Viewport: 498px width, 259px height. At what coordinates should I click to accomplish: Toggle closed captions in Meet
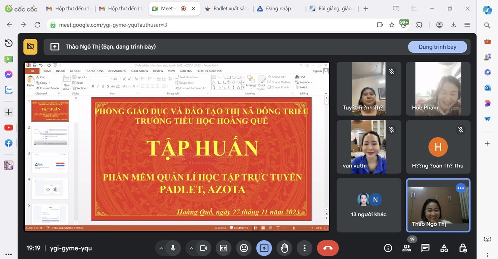(224, 248)
